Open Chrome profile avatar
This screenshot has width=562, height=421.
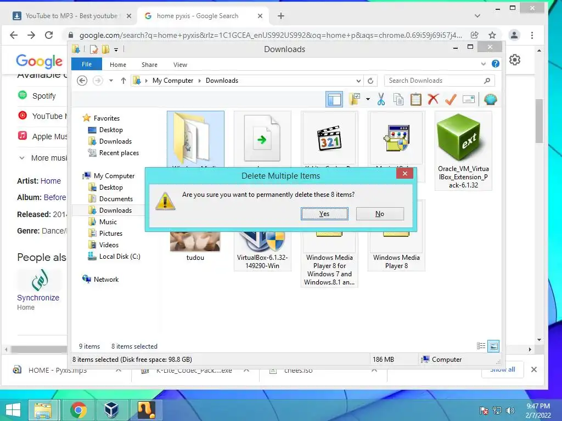(x=514, y=35)
